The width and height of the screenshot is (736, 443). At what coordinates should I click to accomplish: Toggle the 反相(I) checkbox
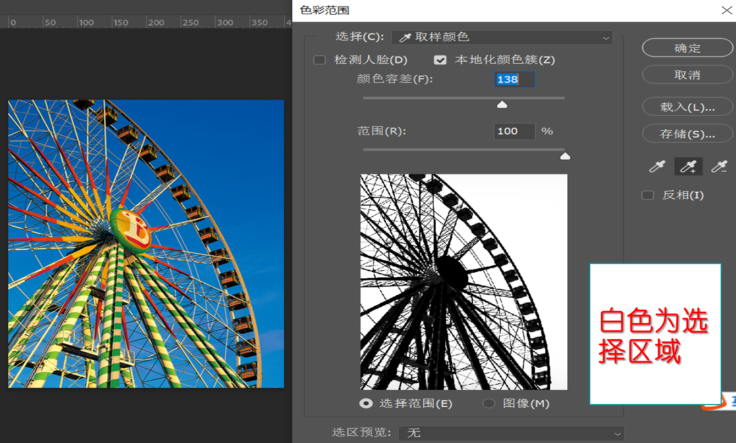pos(648,195)
